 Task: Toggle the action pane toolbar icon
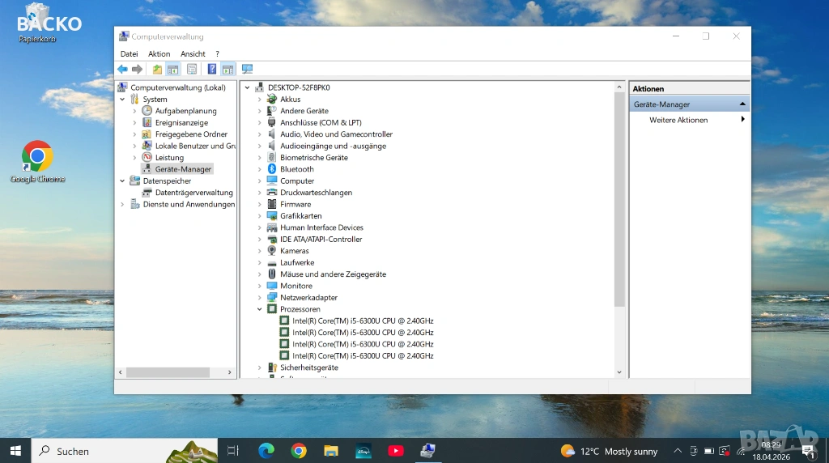(x=227, y=70)
